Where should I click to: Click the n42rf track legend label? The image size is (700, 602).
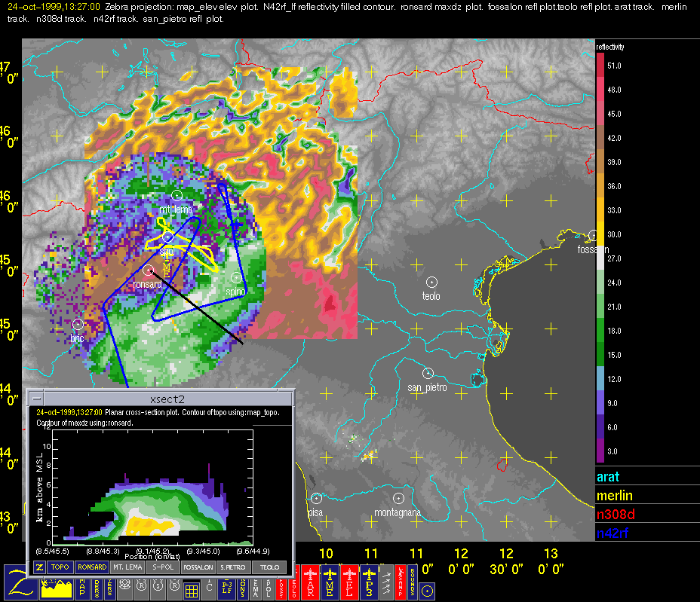(612, 533)
